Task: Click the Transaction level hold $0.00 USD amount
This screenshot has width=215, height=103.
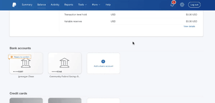Action: (x=191, y=15)
